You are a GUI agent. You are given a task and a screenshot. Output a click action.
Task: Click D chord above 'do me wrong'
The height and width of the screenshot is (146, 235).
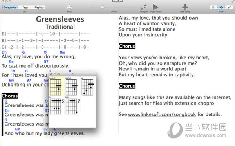click(x=45, y=52)
